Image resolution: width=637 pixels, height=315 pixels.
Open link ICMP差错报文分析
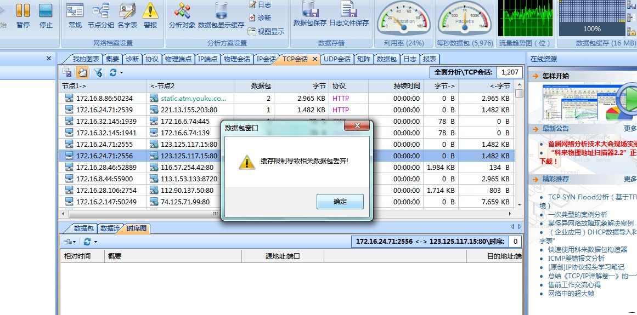[x=576, y=258]
